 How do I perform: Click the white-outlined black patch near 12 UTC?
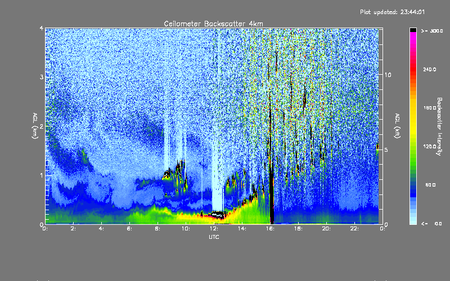(217, 214)
